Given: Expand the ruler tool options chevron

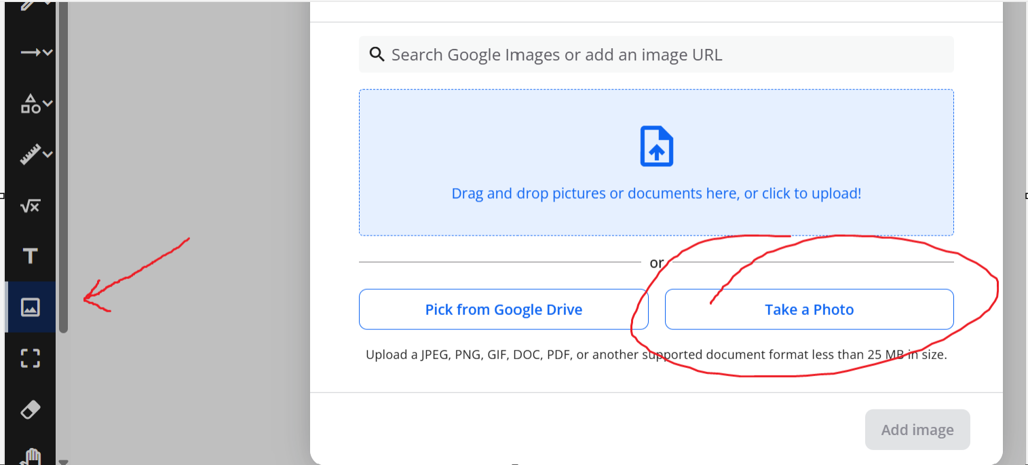Looking at the screenshot, I should coord(47,155).
